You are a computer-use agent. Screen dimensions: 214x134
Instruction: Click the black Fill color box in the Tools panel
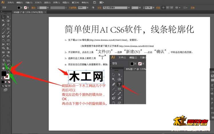click(x=4, y=73)
